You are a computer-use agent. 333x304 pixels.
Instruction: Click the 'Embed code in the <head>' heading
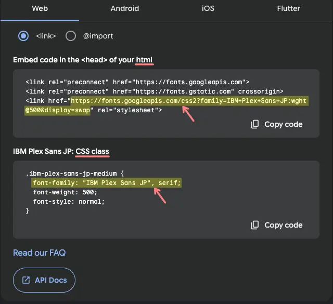[x=83, y=60]
